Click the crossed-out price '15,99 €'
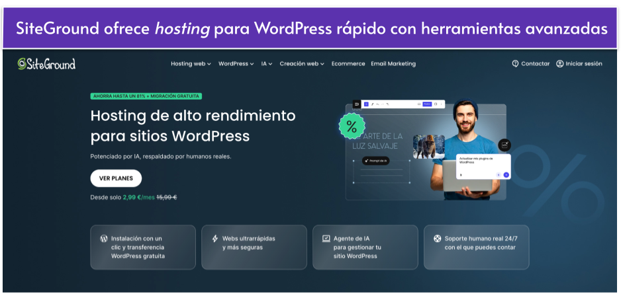This screenshot has height=298, width=621. 167,197
